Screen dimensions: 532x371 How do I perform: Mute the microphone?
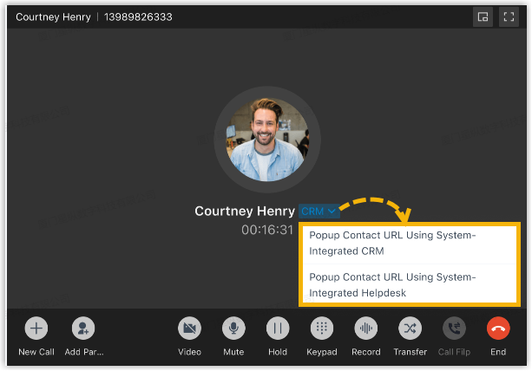233,329
